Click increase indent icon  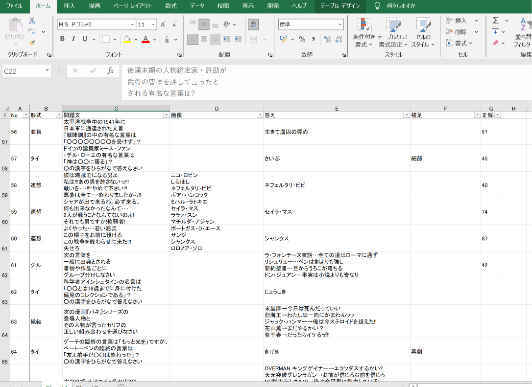(x=238, y=39)
